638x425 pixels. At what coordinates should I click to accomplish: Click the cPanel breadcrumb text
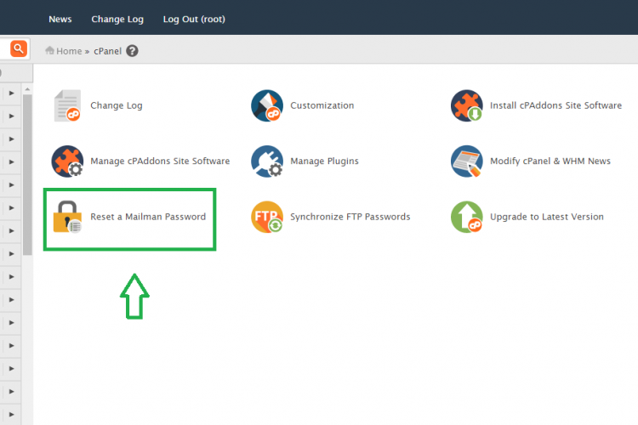pyautogui.click(x=108, y=51)
